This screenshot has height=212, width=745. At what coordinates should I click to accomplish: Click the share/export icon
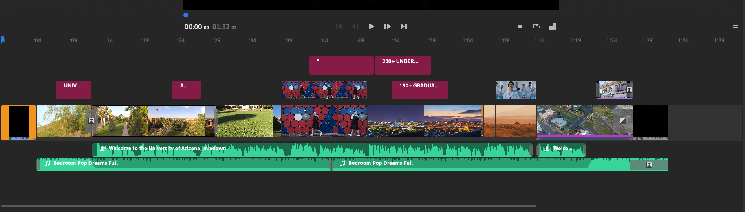[x=536, y=26]
